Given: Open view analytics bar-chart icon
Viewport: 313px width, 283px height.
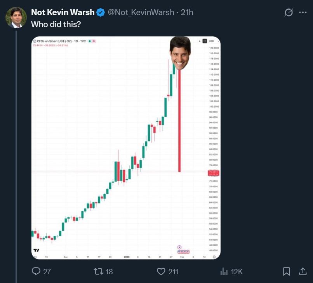Looking at the screenshot, I should (224, 271).
